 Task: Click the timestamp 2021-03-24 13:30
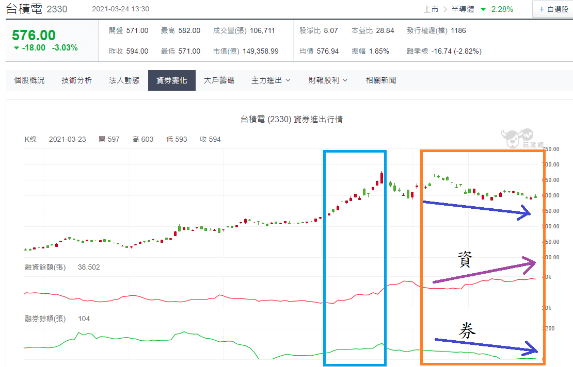121,9
